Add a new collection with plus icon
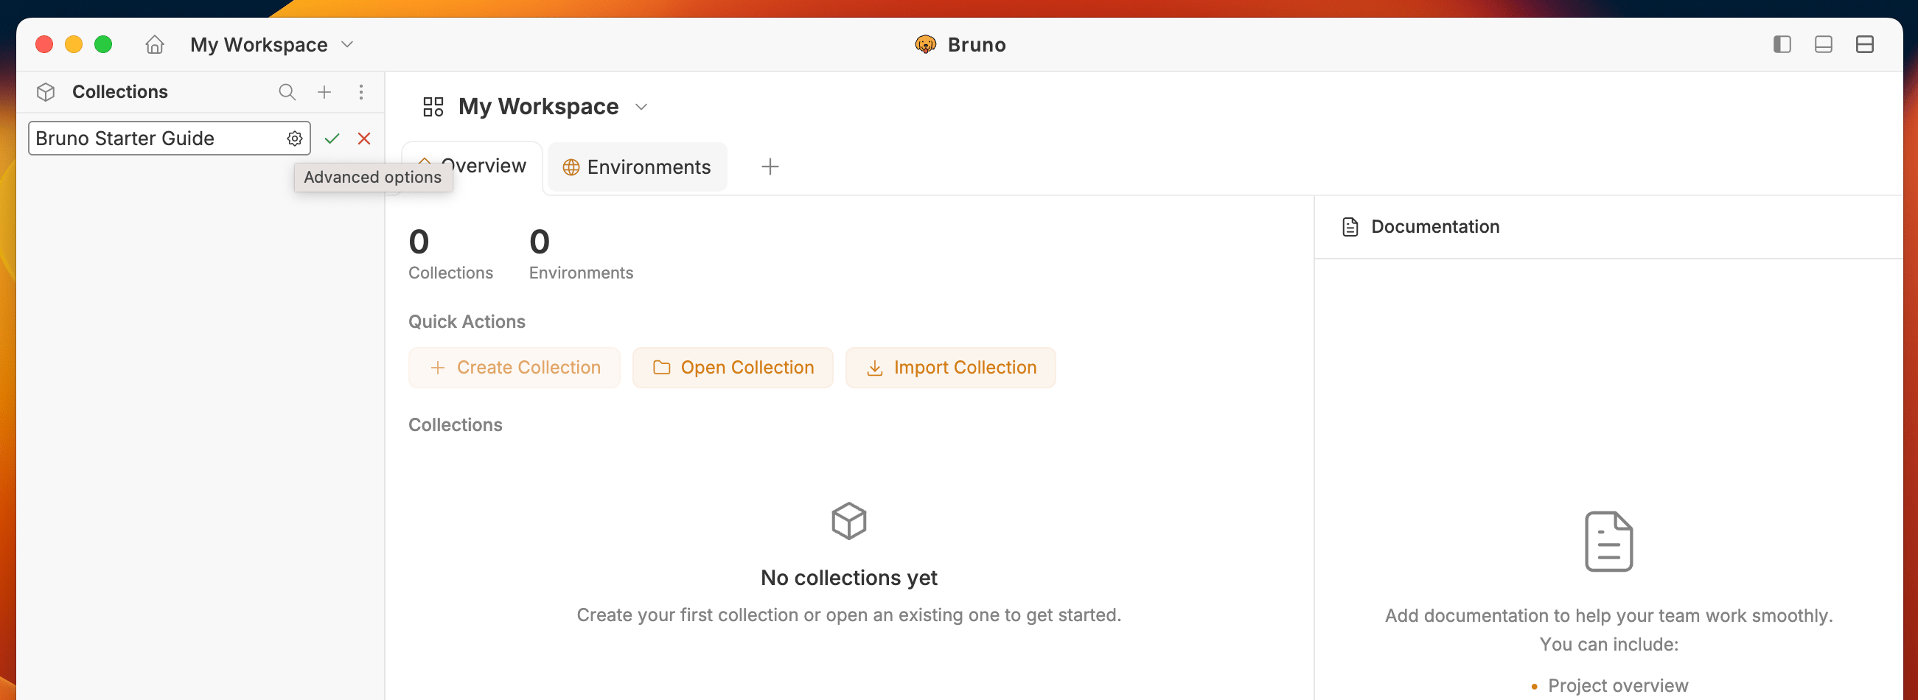The image size is (1918, 700). pyautogui.click(x=324, y=91)
